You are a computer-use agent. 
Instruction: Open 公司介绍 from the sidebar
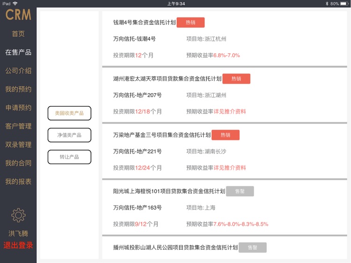coord(18,71)
